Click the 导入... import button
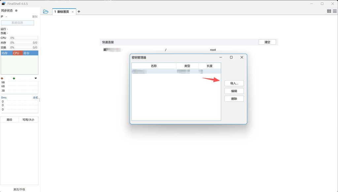The height and width of the screenshot is (192, 338). [x=234, y=83]
